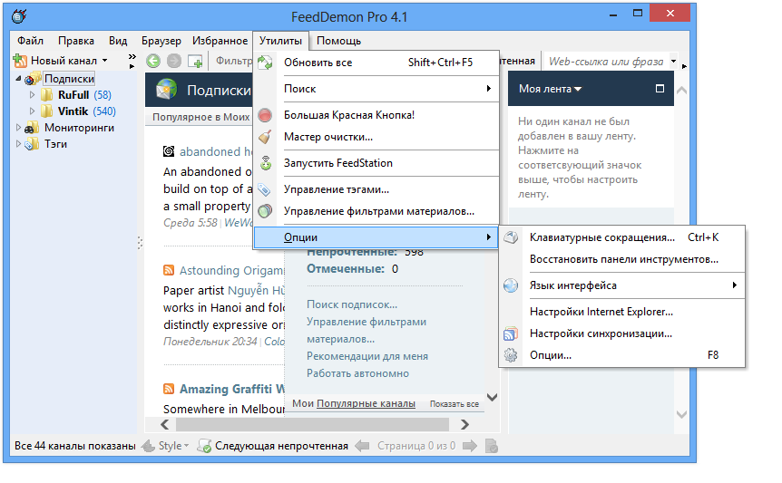This screenshot has height=483, width=782.
Task: Click the synchronization settings icon
Action: point(511,333)
